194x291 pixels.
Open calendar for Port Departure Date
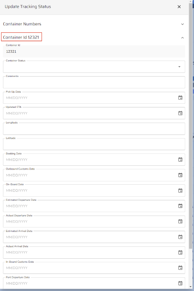click(x=180, y=283)
